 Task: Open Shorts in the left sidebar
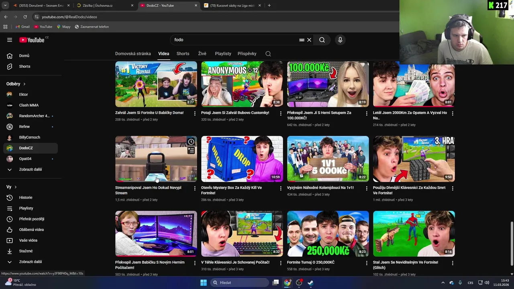pyautogui.click(x=31, y=66)
